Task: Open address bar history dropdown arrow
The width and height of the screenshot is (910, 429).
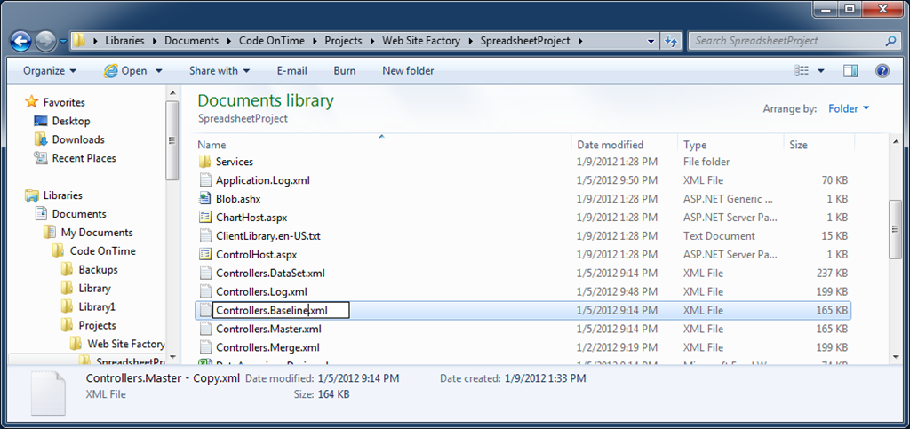Action: click(x=652, y=41)
